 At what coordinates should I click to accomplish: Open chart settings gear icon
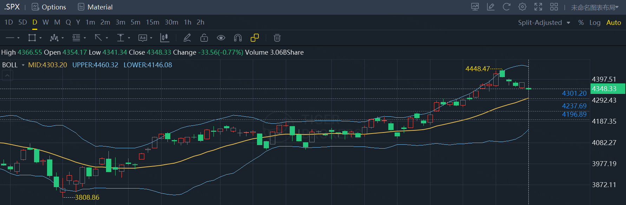pyautogui.click(x=522, y=7)
